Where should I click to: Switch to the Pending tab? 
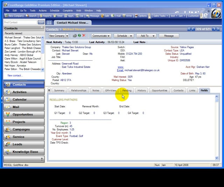point(127,91)
